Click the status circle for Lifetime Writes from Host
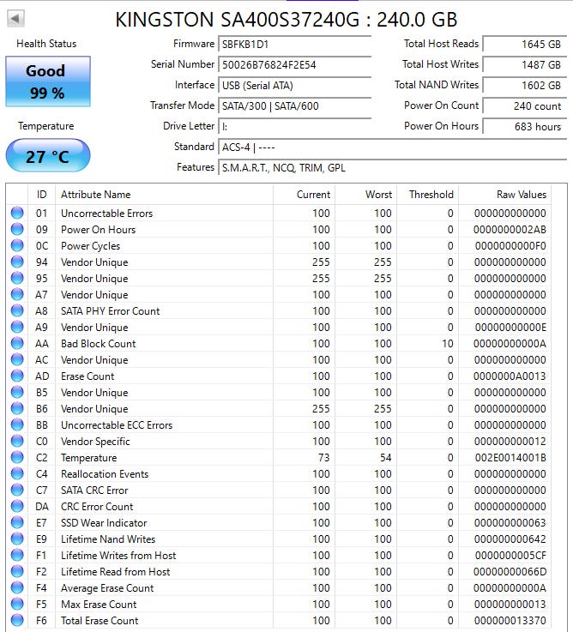 point(17,556)
